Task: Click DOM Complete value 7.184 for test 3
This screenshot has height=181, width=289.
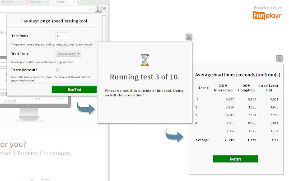Action: [x=252, y=115]
